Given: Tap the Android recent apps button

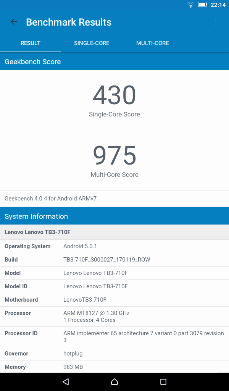Looking at the screenshot, I should click(163, 381).
